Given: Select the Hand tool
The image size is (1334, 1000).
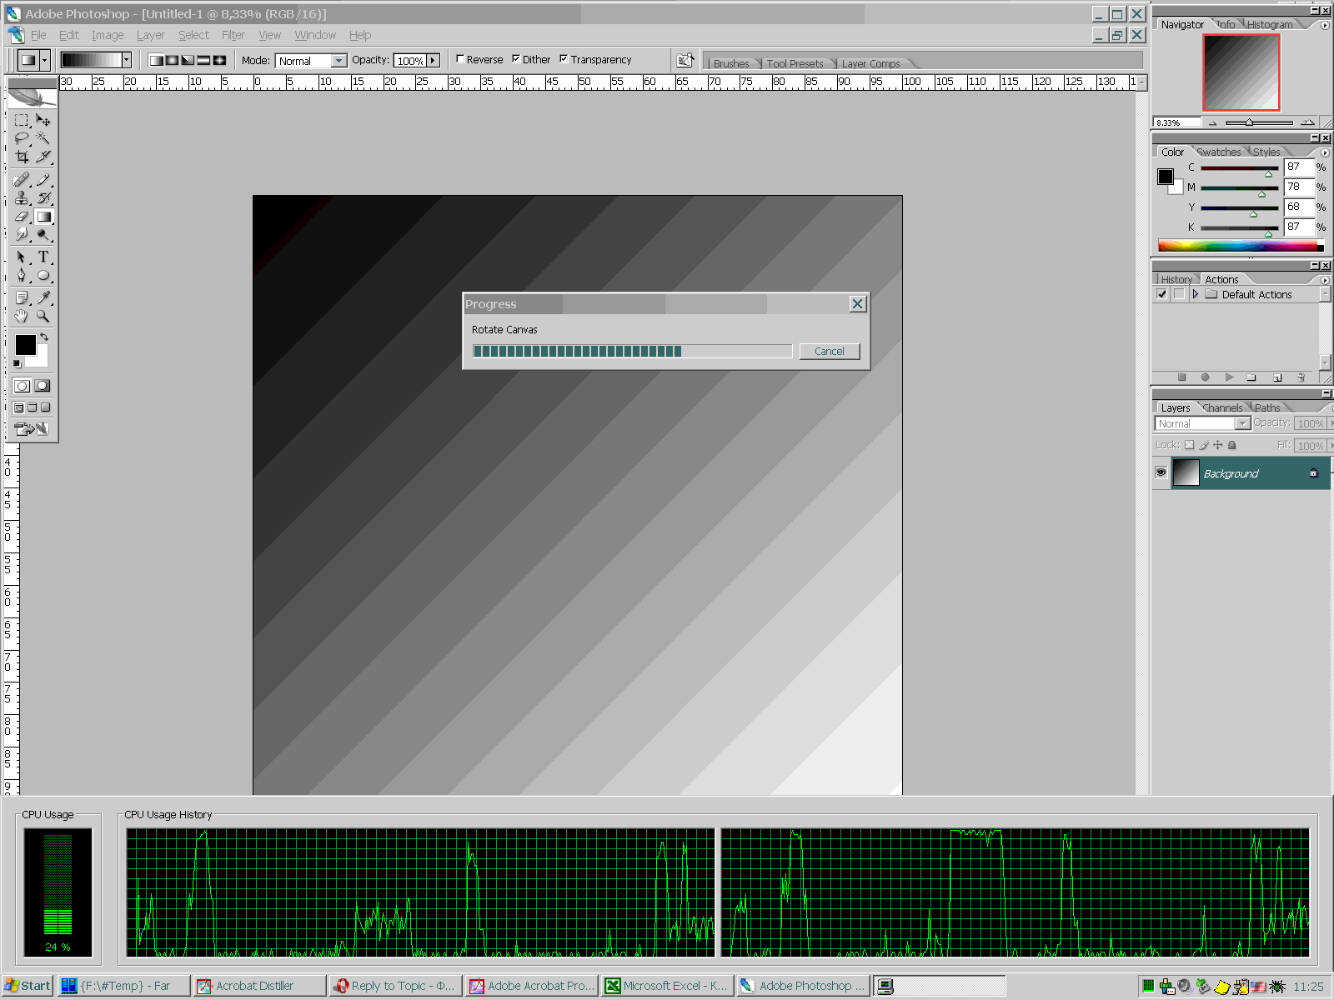Looking at the screenshot, I should coord(22,316).
